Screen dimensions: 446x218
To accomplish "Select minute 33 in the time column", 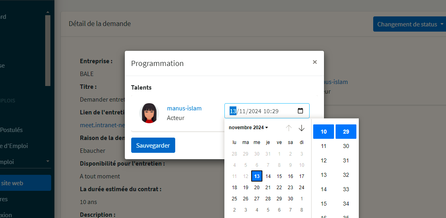I will tap(346, 189).
